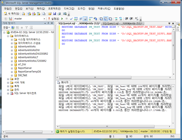Open the master database dropdown
The height and width of the screenshot is (140, 182).
[44, 19]
